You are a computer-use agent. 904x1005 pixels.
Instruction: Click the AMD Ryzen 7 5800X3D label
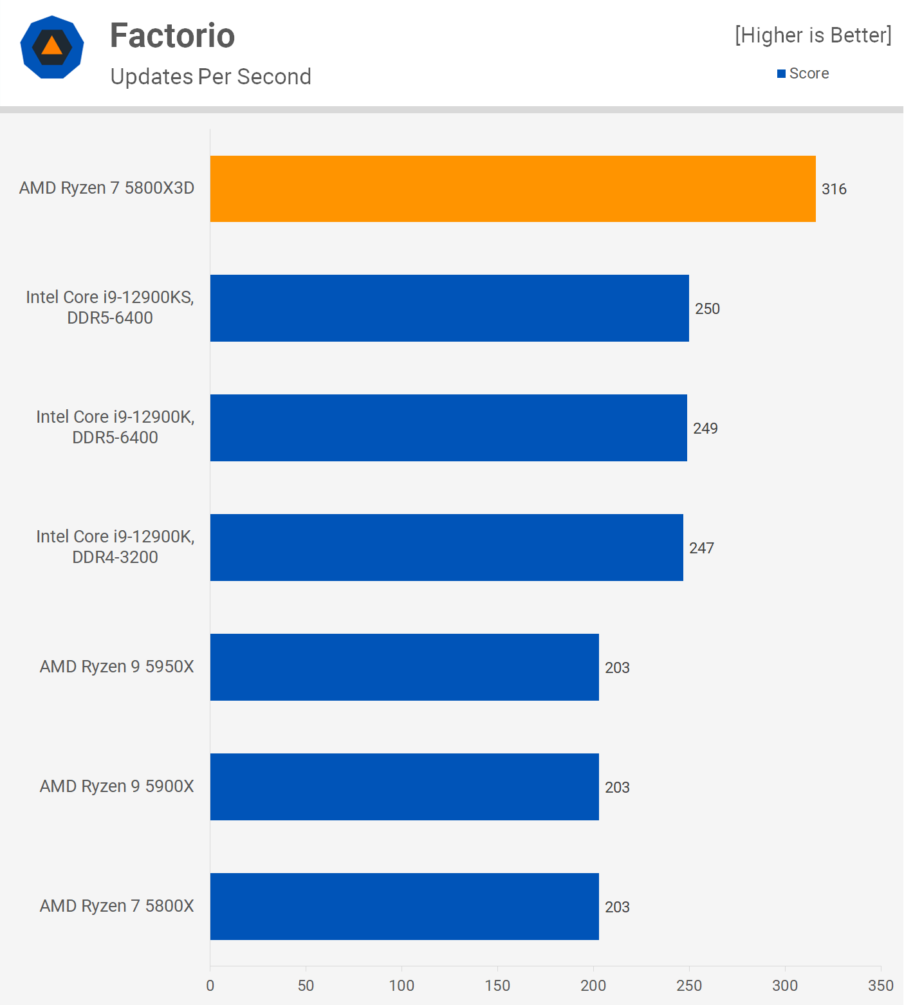[107, 188]
